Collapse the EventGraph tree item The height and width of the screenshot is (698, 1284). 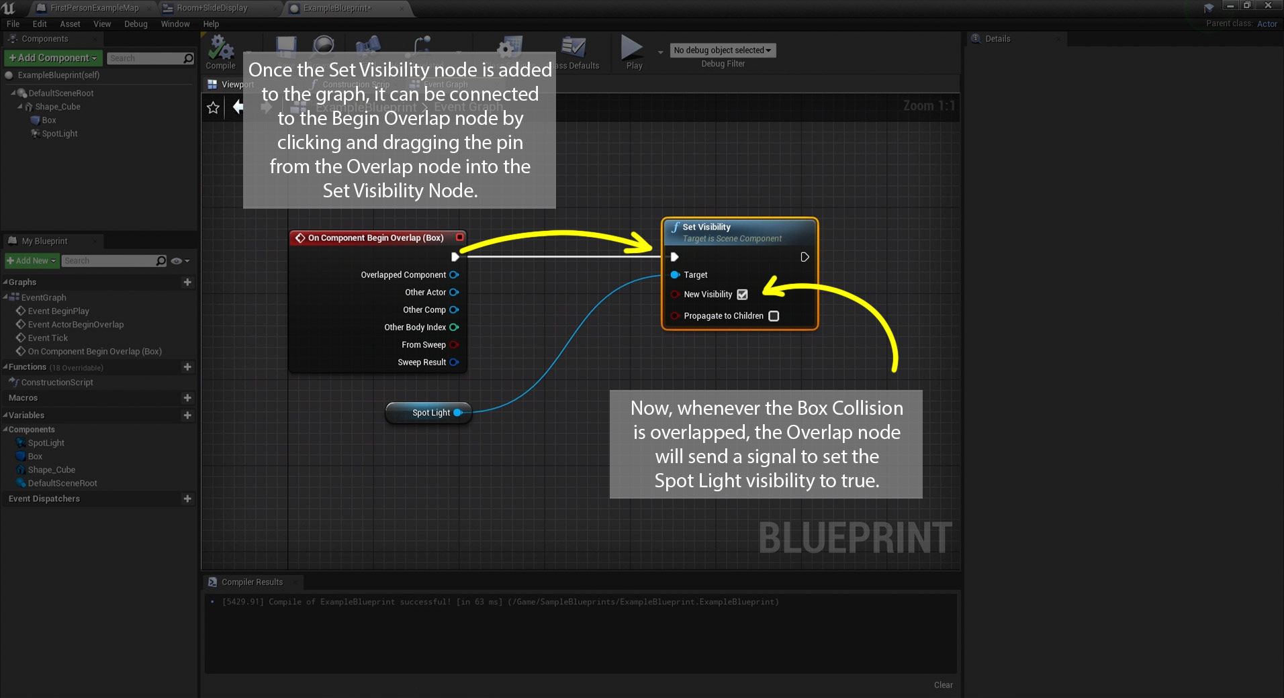(5, 297)
